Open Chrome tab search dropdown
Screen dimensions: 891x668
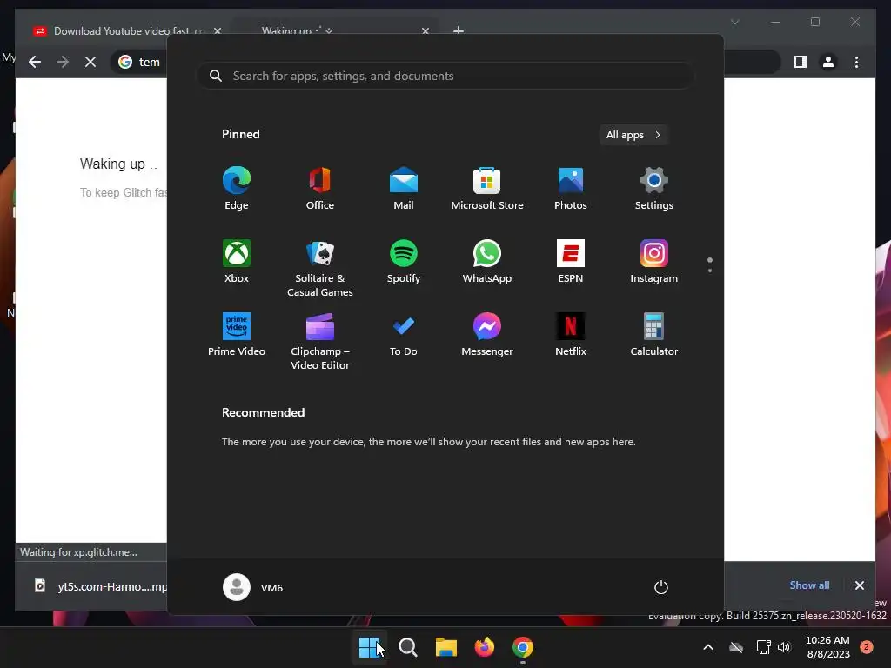[734, 22]
